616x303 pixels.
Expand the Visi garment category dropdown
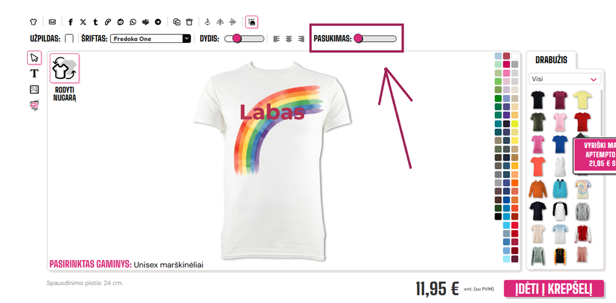click(564, 79)
